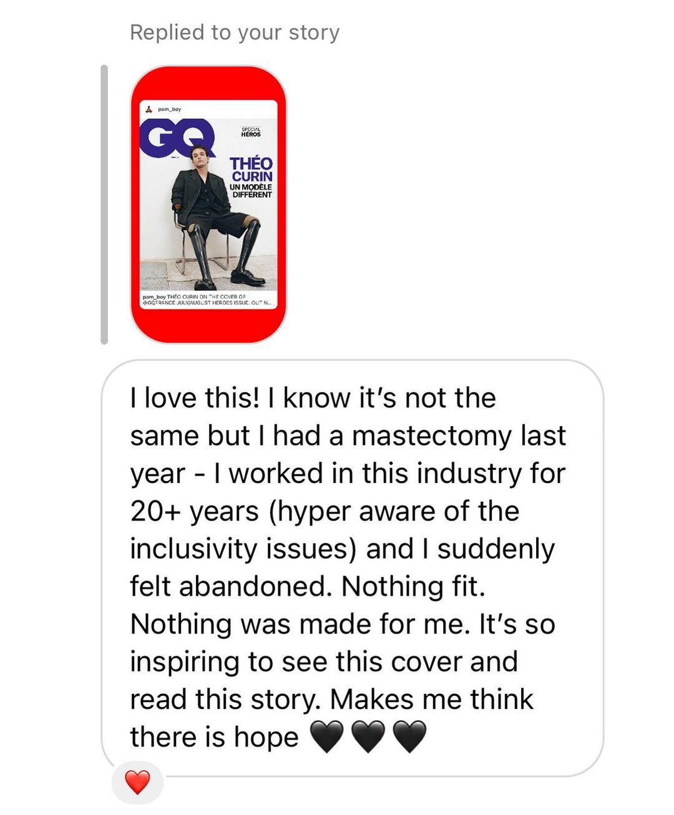
Task: Click the @GQFRANCE mention in story caption
Action: (159, 301)
